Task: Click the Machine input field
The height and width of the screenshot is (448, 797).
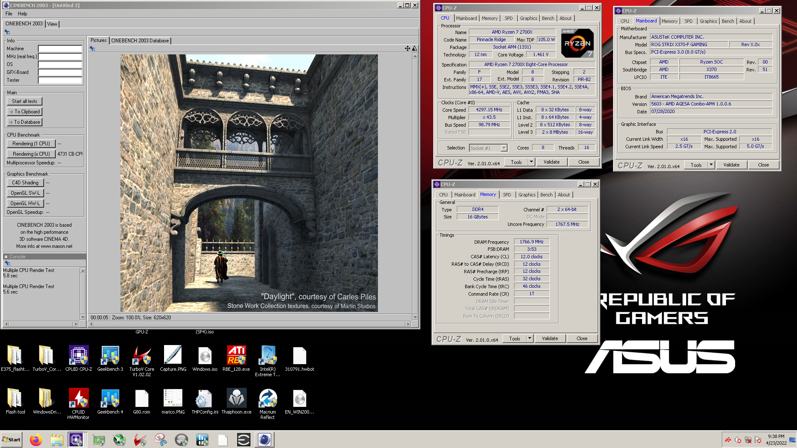Action: (60, 49)
